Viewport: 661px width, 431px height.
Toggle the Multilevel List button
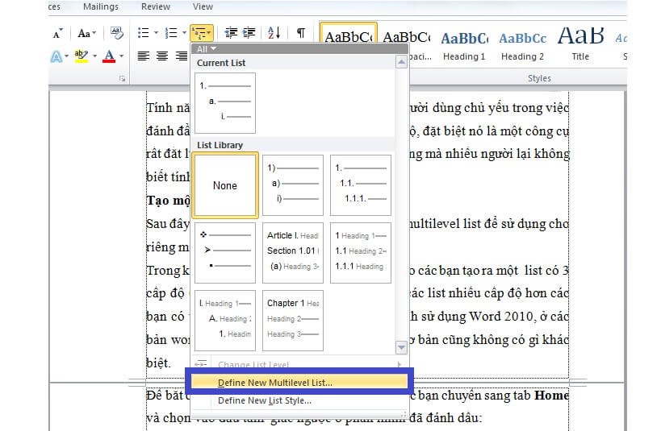coord(202,33)
